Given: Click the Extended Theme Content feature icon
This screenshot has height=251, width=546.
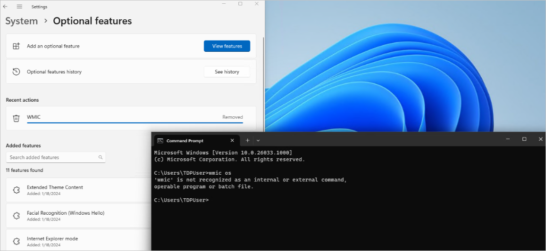Looking at the screenshot, I should coord(16,190).
